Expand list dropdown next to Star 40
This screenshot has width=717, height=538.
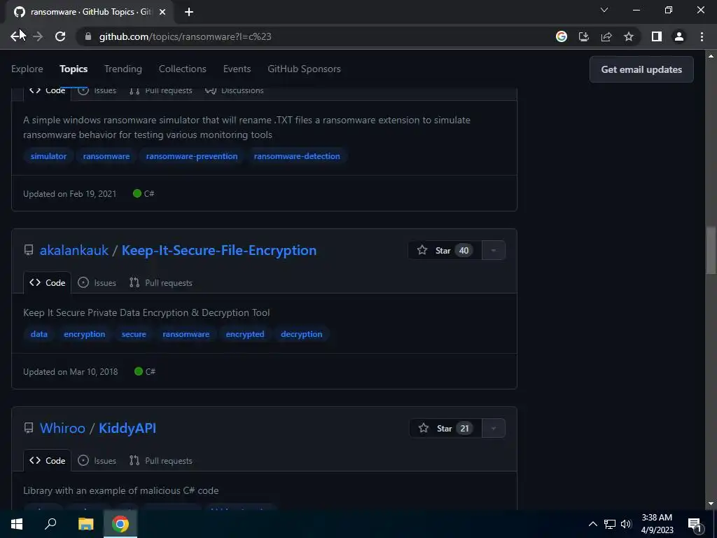[494, 250]
